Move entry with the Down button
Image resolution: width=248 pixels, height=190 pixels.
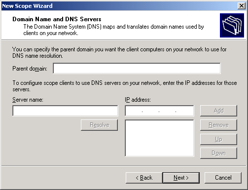[218, 153]
